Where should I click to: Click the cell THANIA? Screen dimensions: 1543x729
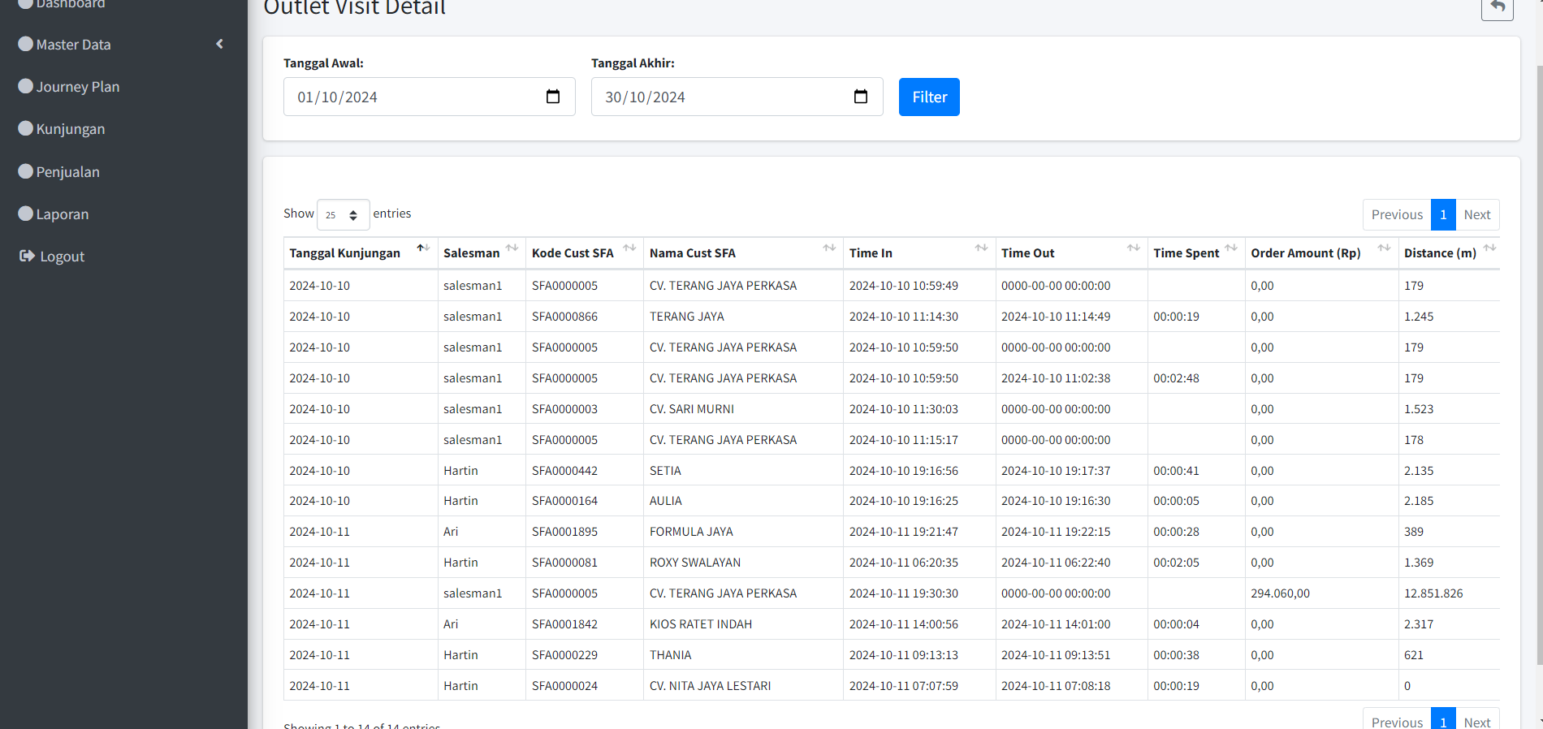(671, 655)
